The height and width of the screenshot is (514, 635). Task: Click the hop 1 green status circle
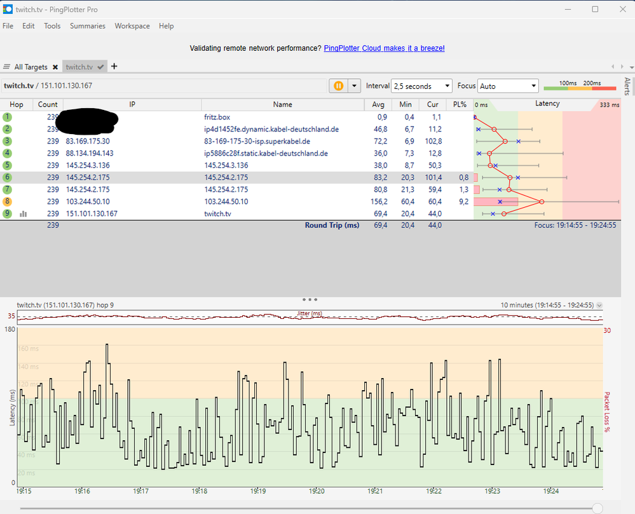[7, 117]
